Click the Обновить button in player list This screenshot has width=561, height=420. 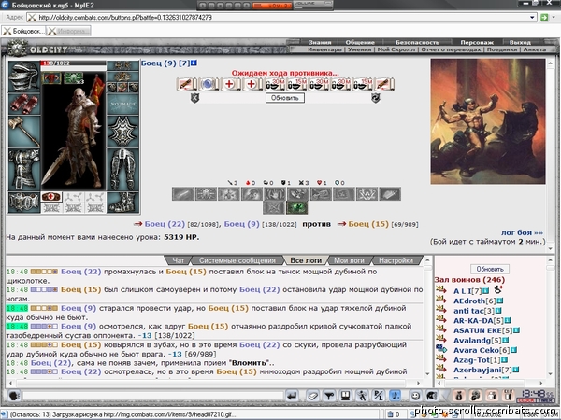point(490,269)
